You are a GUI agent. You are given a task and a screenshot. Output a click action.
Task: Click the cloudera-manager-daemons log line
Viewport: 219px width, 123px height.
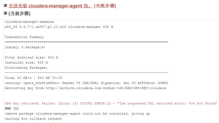point(29,22)
